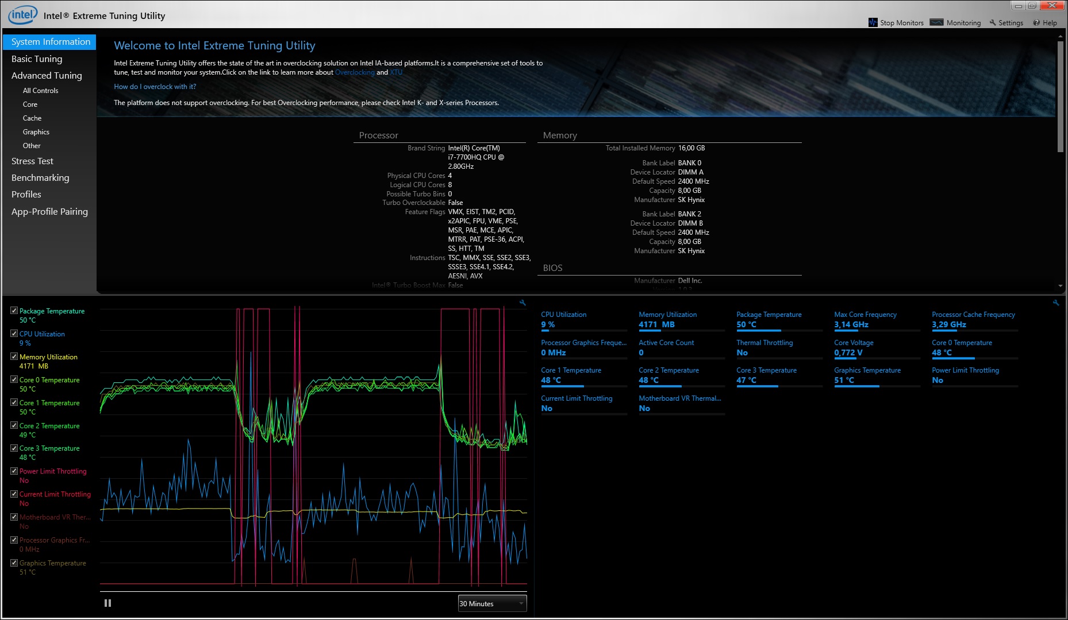Click Motherboard VR Thermal tile
Viewport: 1068px width, 620px height.
click(x=682, y=404)
